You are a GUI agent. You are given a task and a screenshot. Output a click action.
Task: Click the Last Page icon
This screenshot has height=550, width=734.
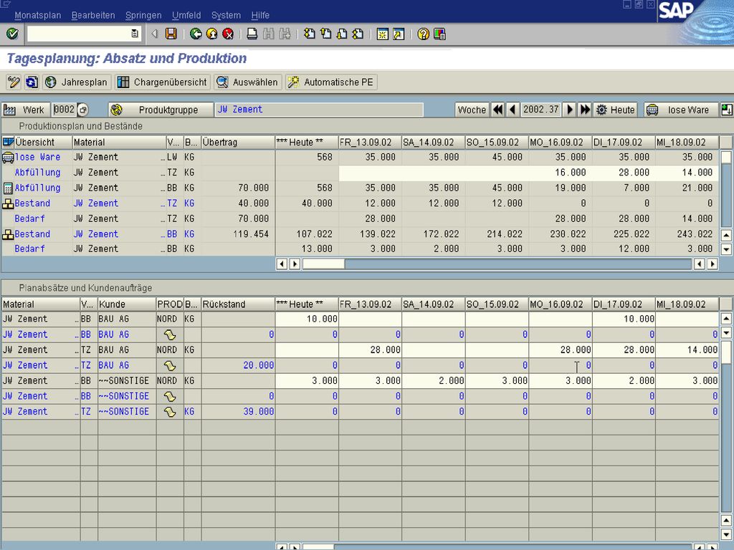coord(358,34)
